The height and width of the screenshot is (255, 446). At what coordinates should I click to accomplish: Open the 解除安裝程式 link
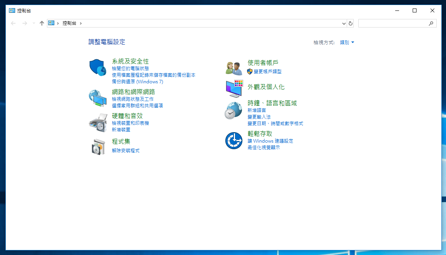126,151
